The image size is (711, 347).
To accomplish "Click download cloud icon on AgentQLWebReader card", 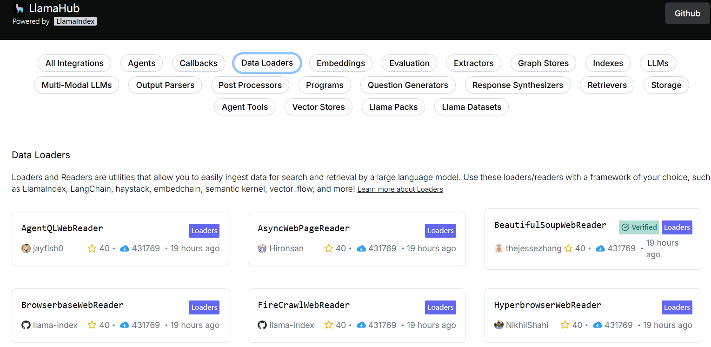I will click(x=125, y=248).
